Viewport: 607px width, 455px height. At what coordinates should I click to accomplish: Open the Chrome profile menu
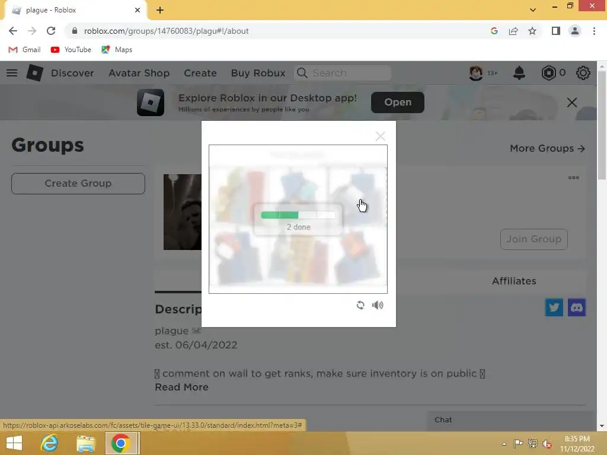[x=575, y=31]
